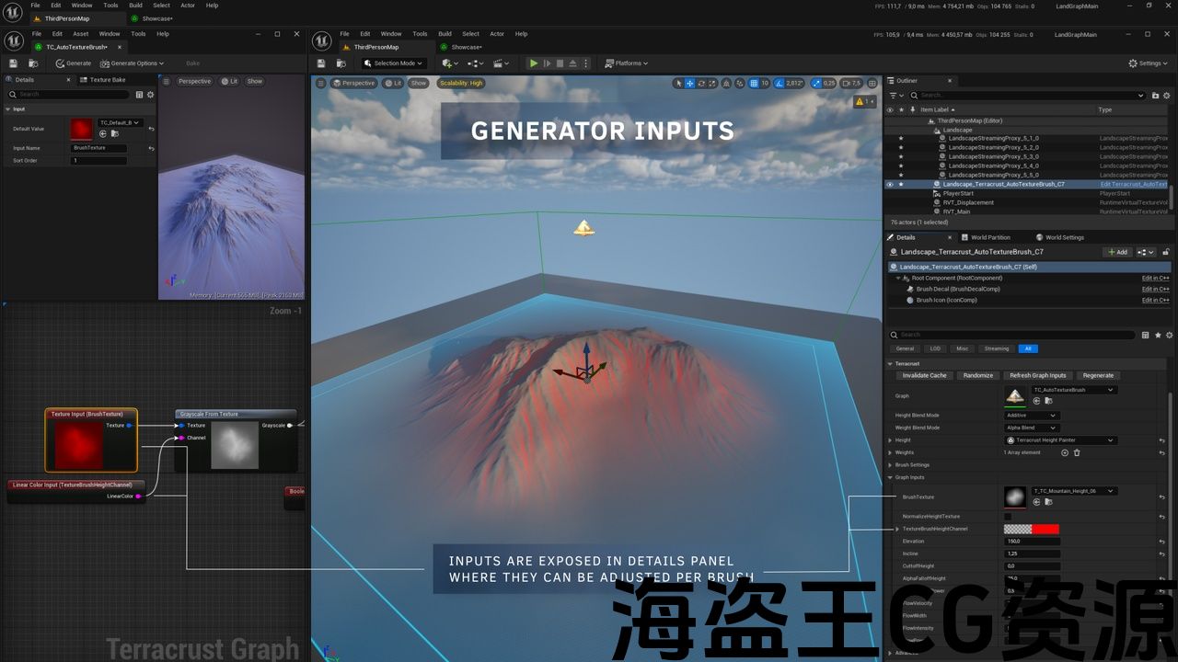Select the translate gizmo tool in viewport
Viewport: 1178px width, 662px height.
point(690,83)
